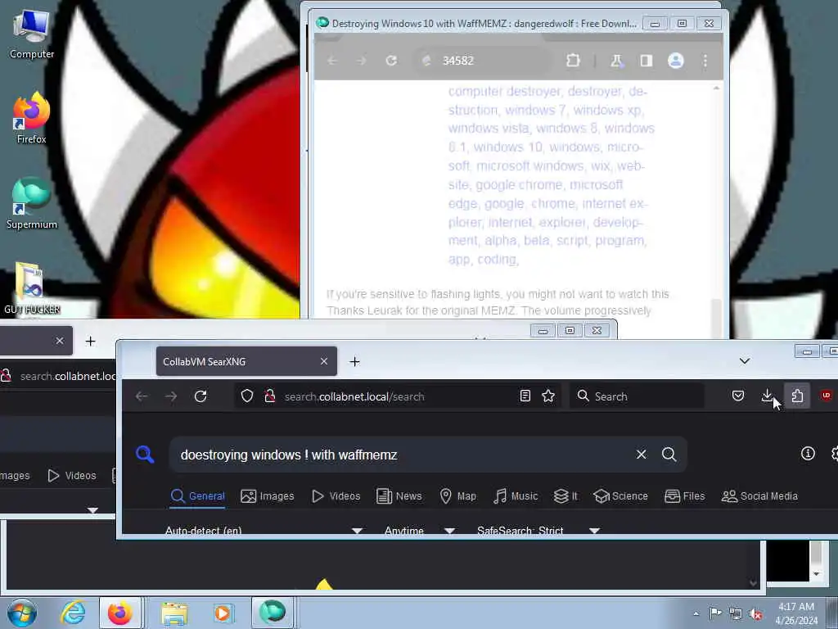Viewport: 838px width, 629px height.
Task: Click the query field with waffmemz text
Action: (x=401, y=455)
